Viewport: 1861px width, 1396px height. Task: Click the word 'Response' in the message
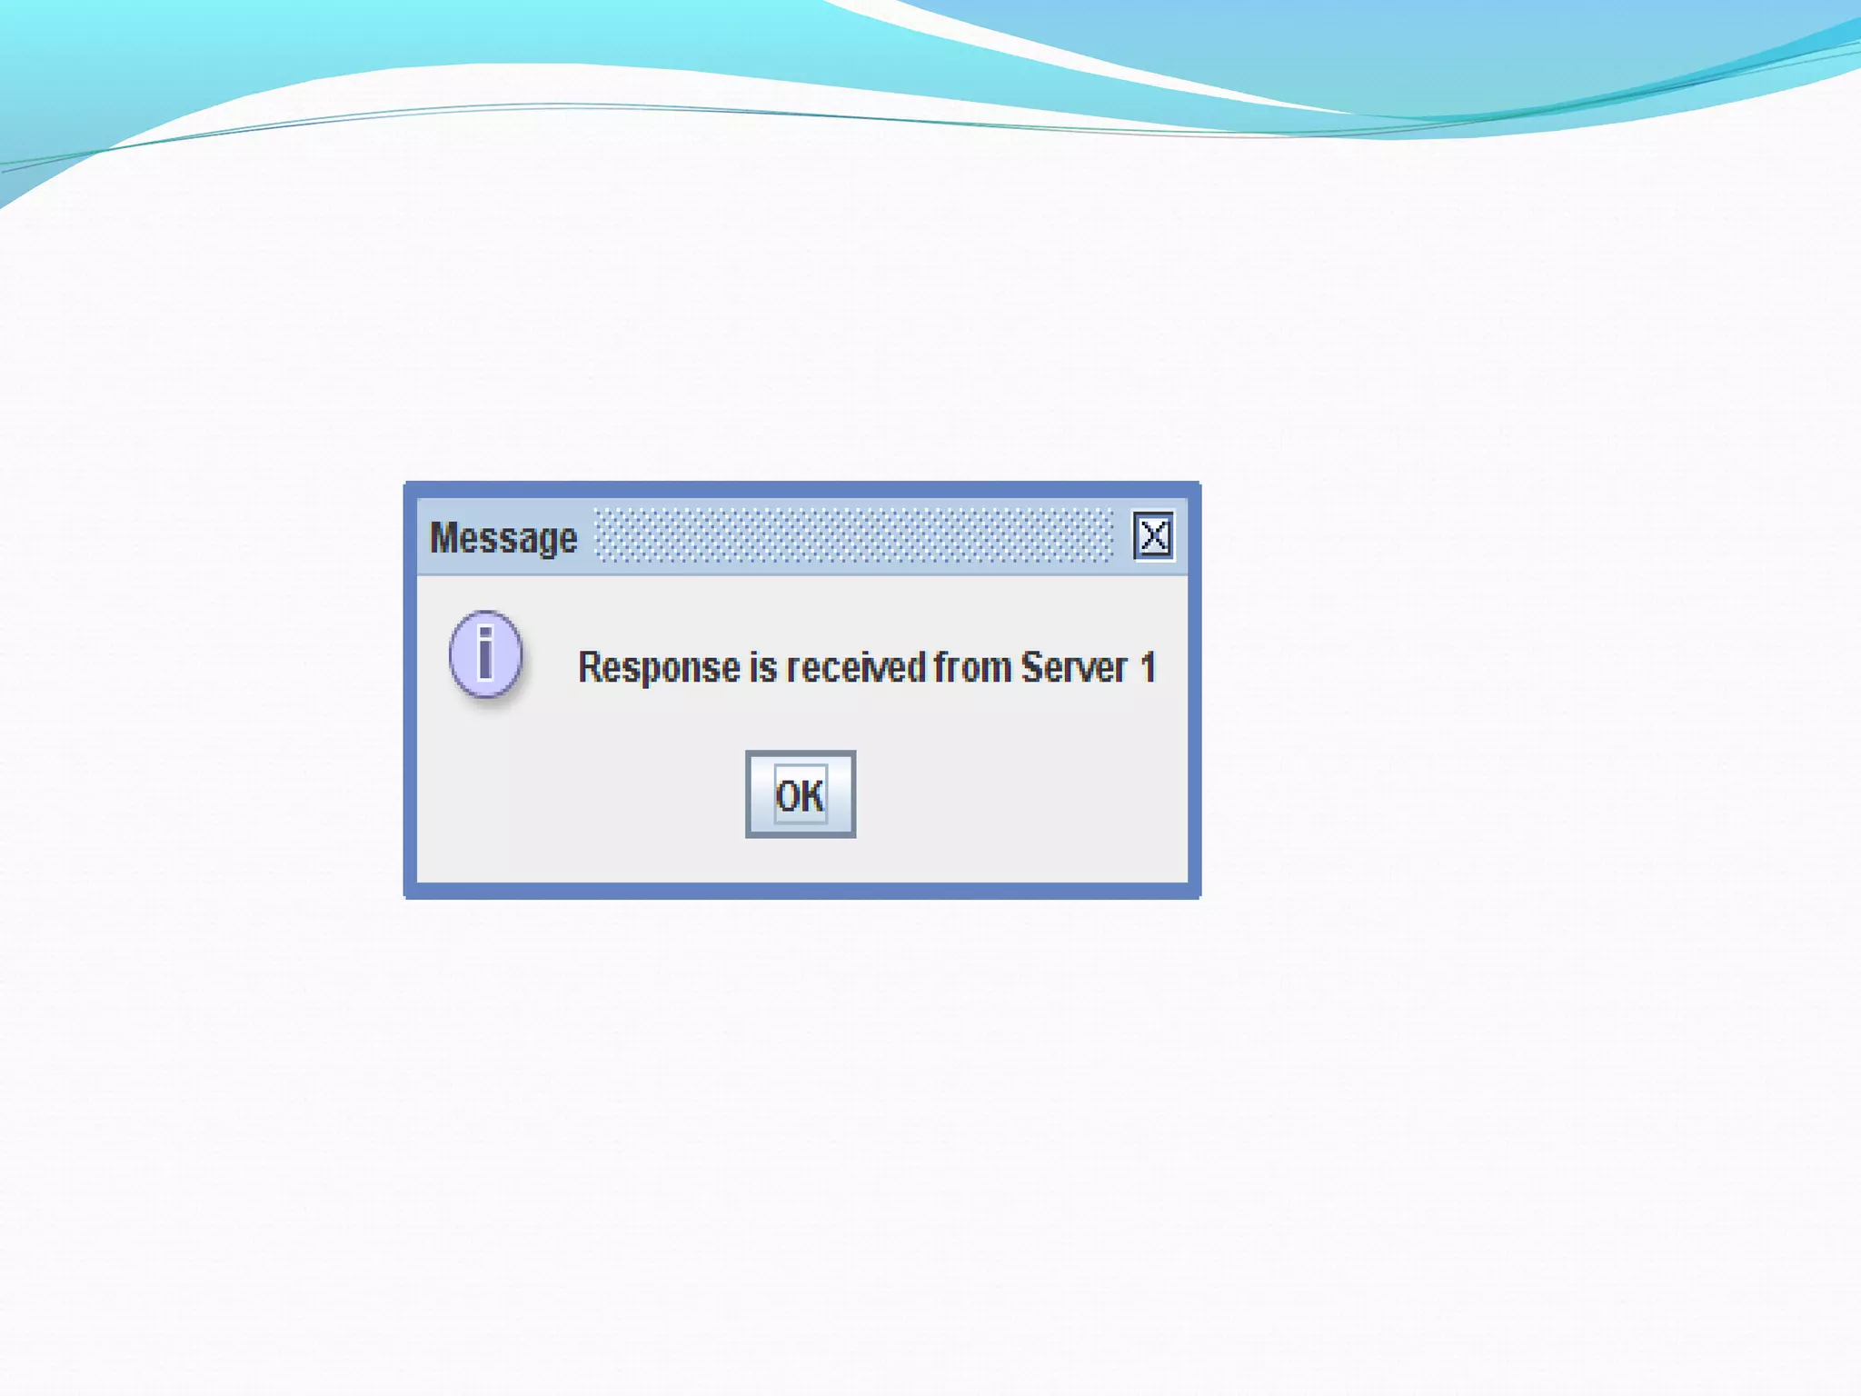tap(659, 668)
